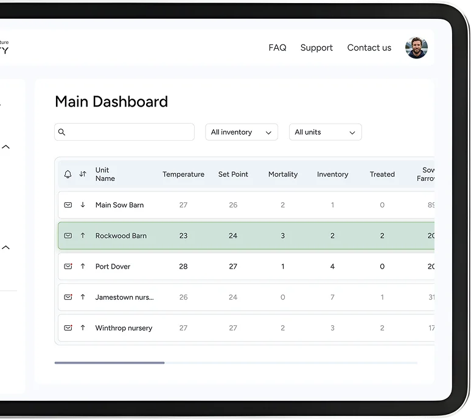The image size is (471, 419).
Task: Open the unread mail icon for Jamestown nursery
Action: click(x=68, y=297)
